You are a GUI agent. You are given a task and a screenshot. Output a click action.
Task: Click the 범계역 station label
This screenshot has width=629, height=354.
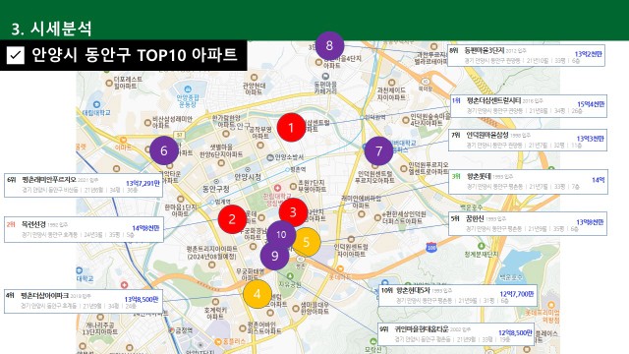[223, 202]
